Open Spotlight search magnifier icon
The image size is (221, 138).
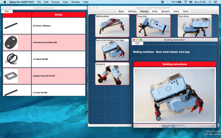coord(210,2)
